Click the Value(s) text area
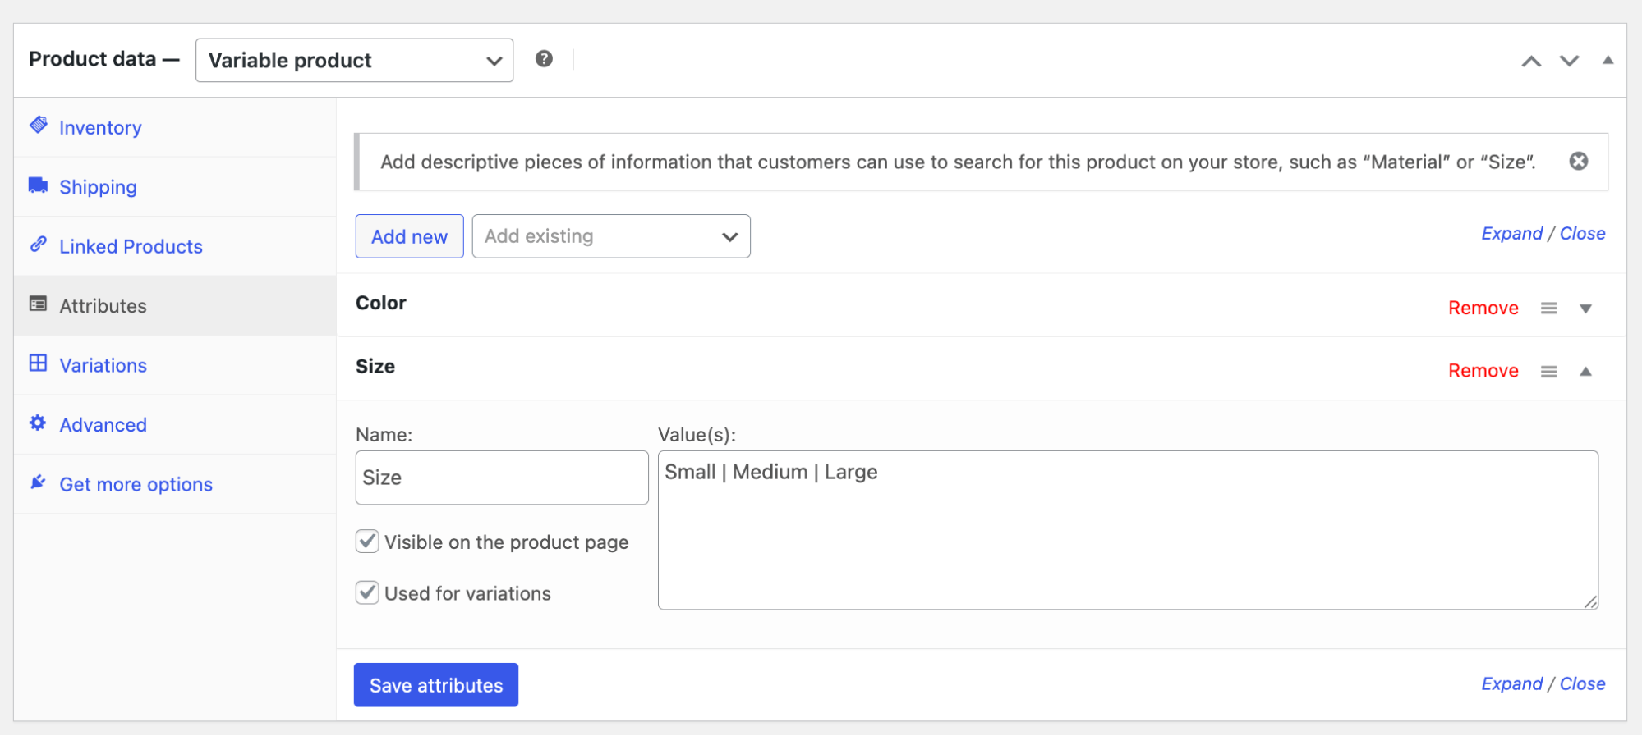The width and height of the screenshot is (1642, 736). [1128, 530]
